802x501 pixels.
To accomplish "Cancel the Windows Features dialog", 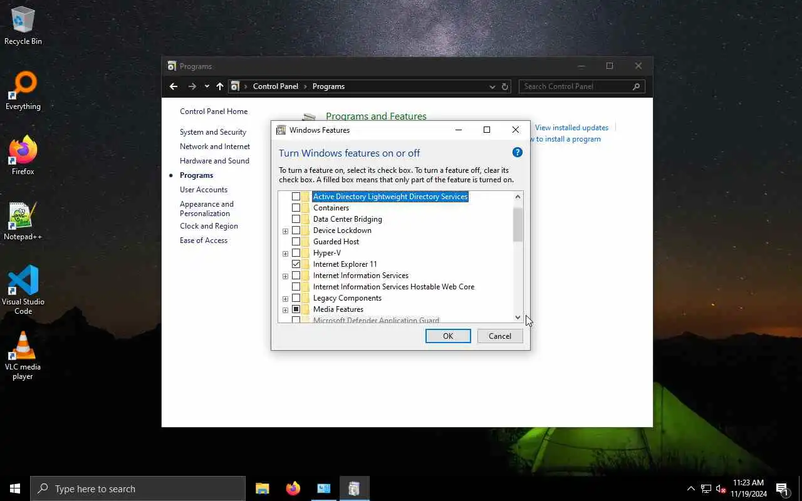I will pyautogui.click(x=500, y=336).
